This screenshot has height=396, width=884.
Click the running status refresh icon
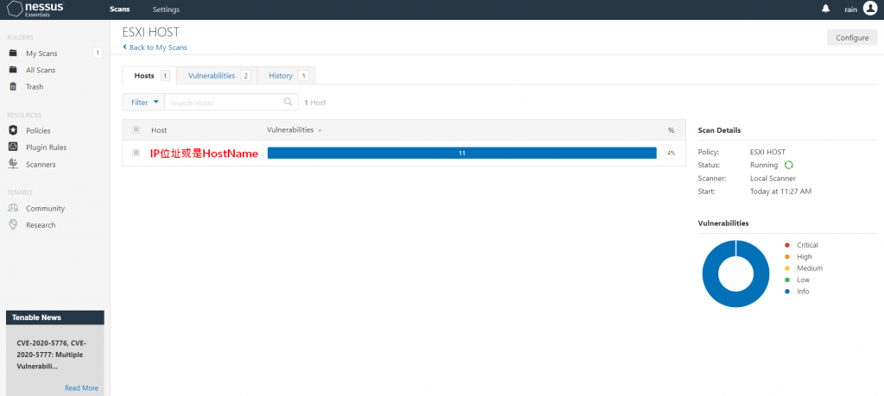pos(789,165)
